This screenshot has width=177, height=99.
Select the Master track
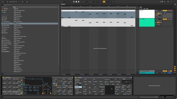pos(147,73)
